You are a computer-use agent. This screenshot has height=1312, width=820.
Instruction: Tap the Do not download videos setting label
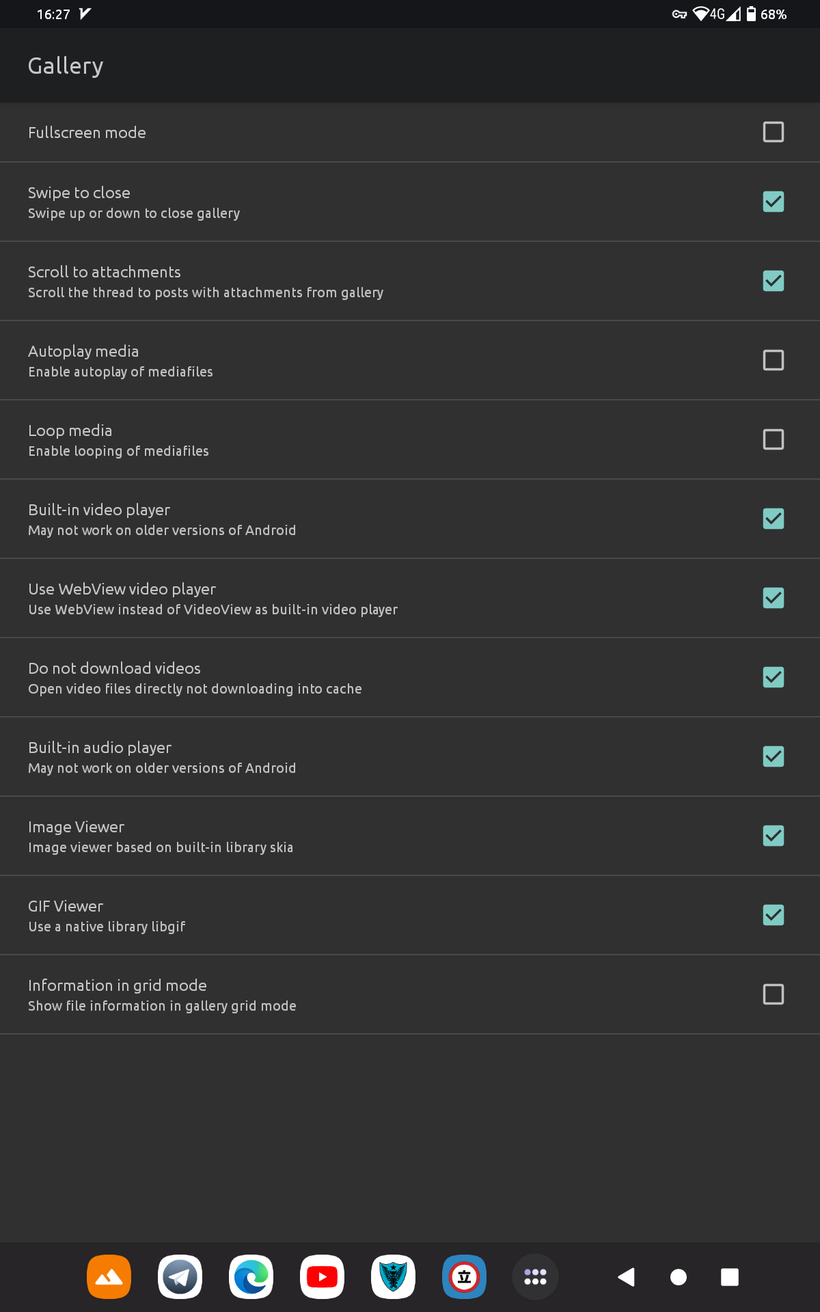point(114,668)
